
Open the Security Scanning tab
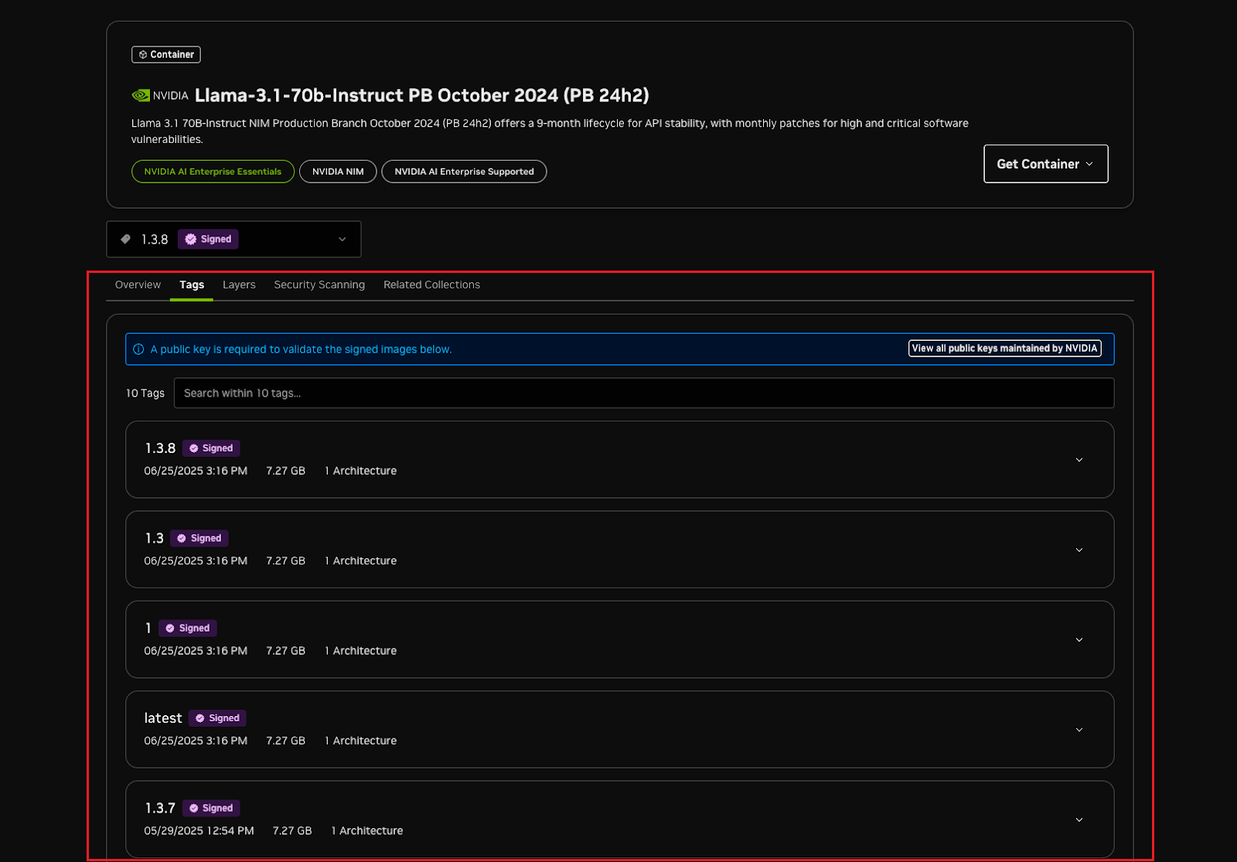tap(319, 284)
